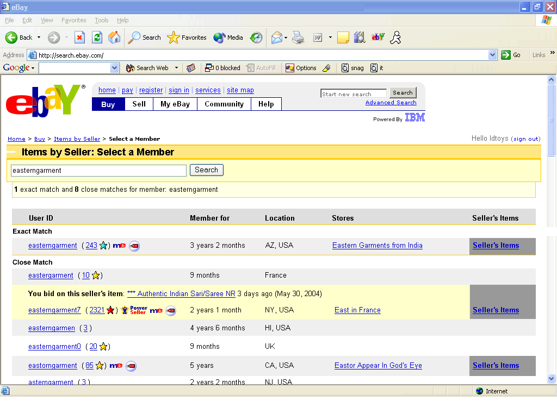Click the 'me' icon beside eastorngarment
557x401 pixels.
pyautogui.click(x=116, y=366)
